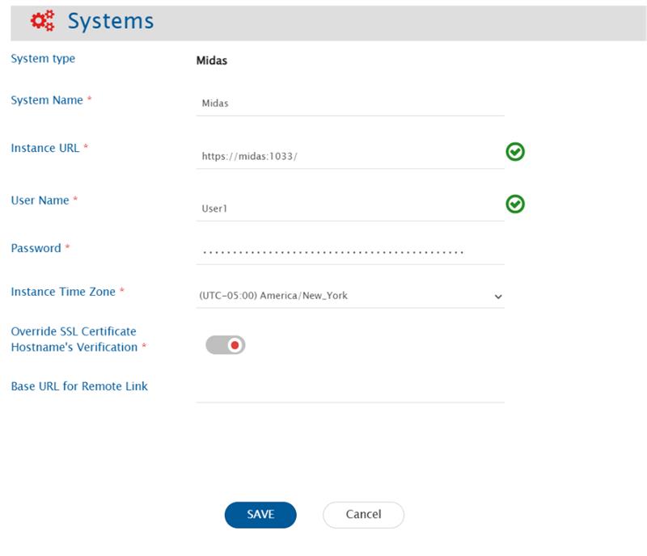Click the Password field
647x556 pixels.
(349, 252)
